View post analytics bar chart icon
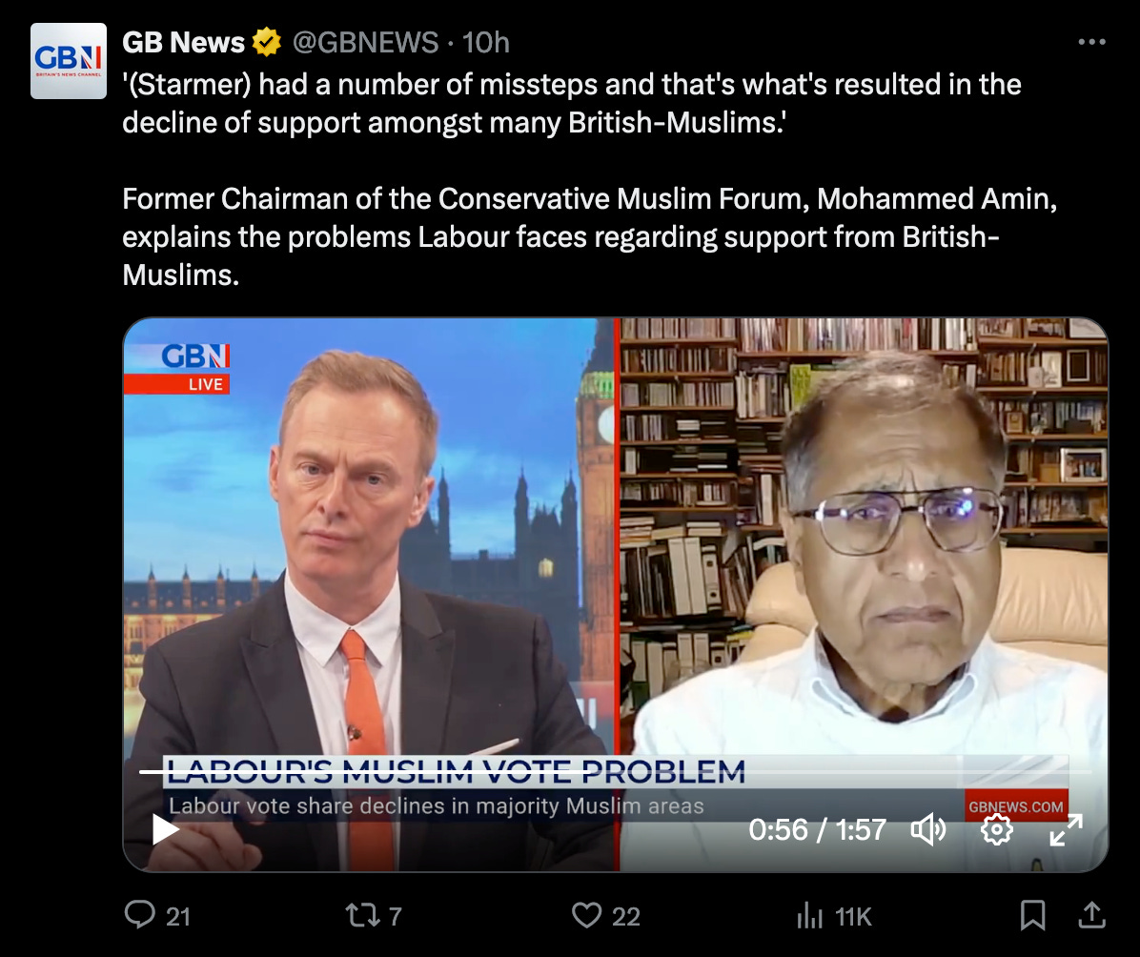 coord(809,916)
